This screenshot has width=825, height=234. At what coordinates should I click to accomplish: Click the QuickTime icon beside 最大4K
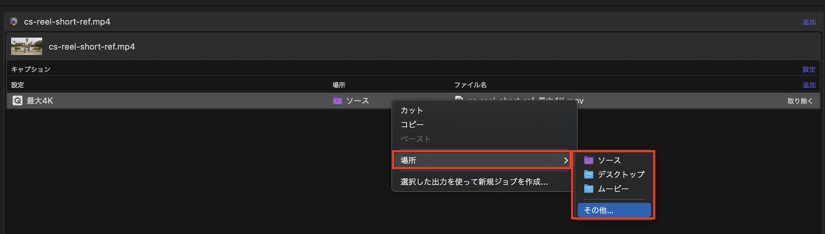17,101
